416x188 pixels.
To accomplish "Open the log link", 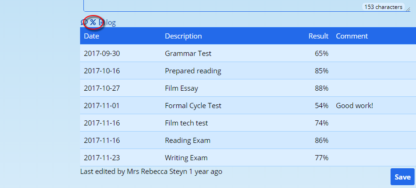I will [110, 22].
